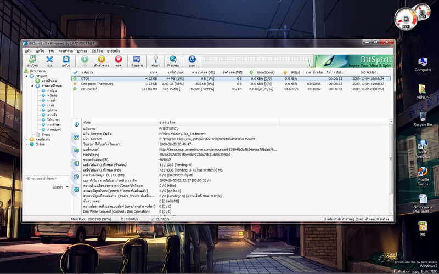
Task: Expand the orange archive node above Online
Action: [x=26, y=139]
